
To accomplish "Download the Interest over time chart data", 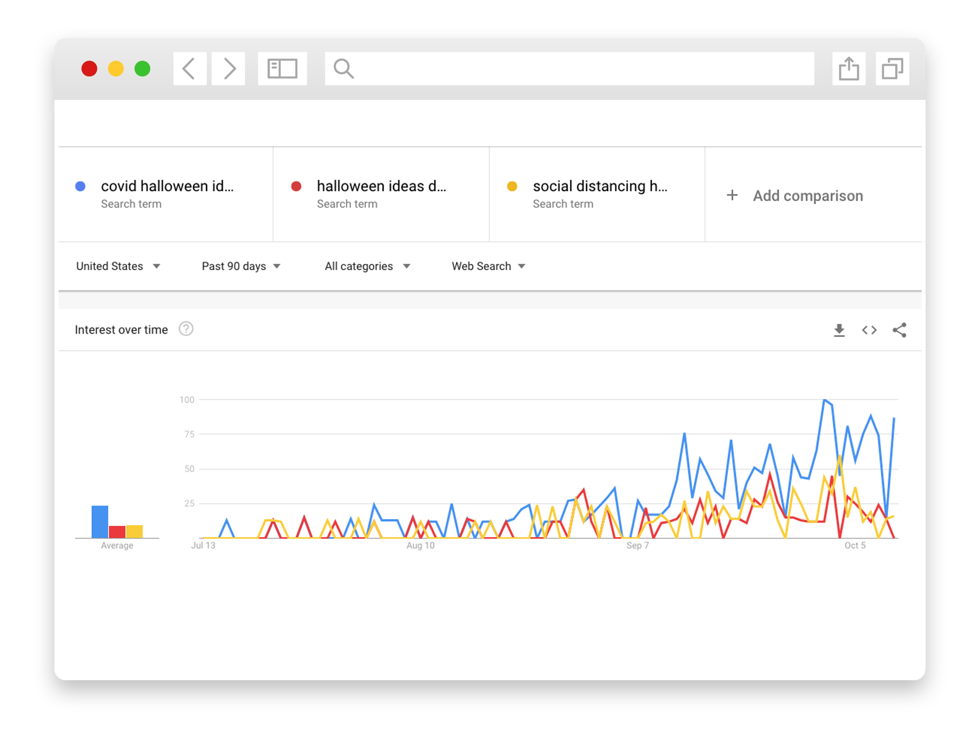I will tap(839, 330).
